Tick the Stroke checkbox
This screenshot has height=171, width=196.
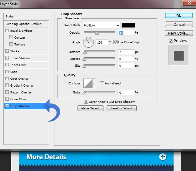pos(7,51)
